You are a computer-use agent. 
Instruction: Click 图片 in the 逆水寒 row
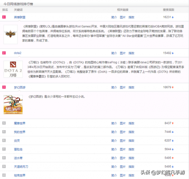[x=122, y=158]
